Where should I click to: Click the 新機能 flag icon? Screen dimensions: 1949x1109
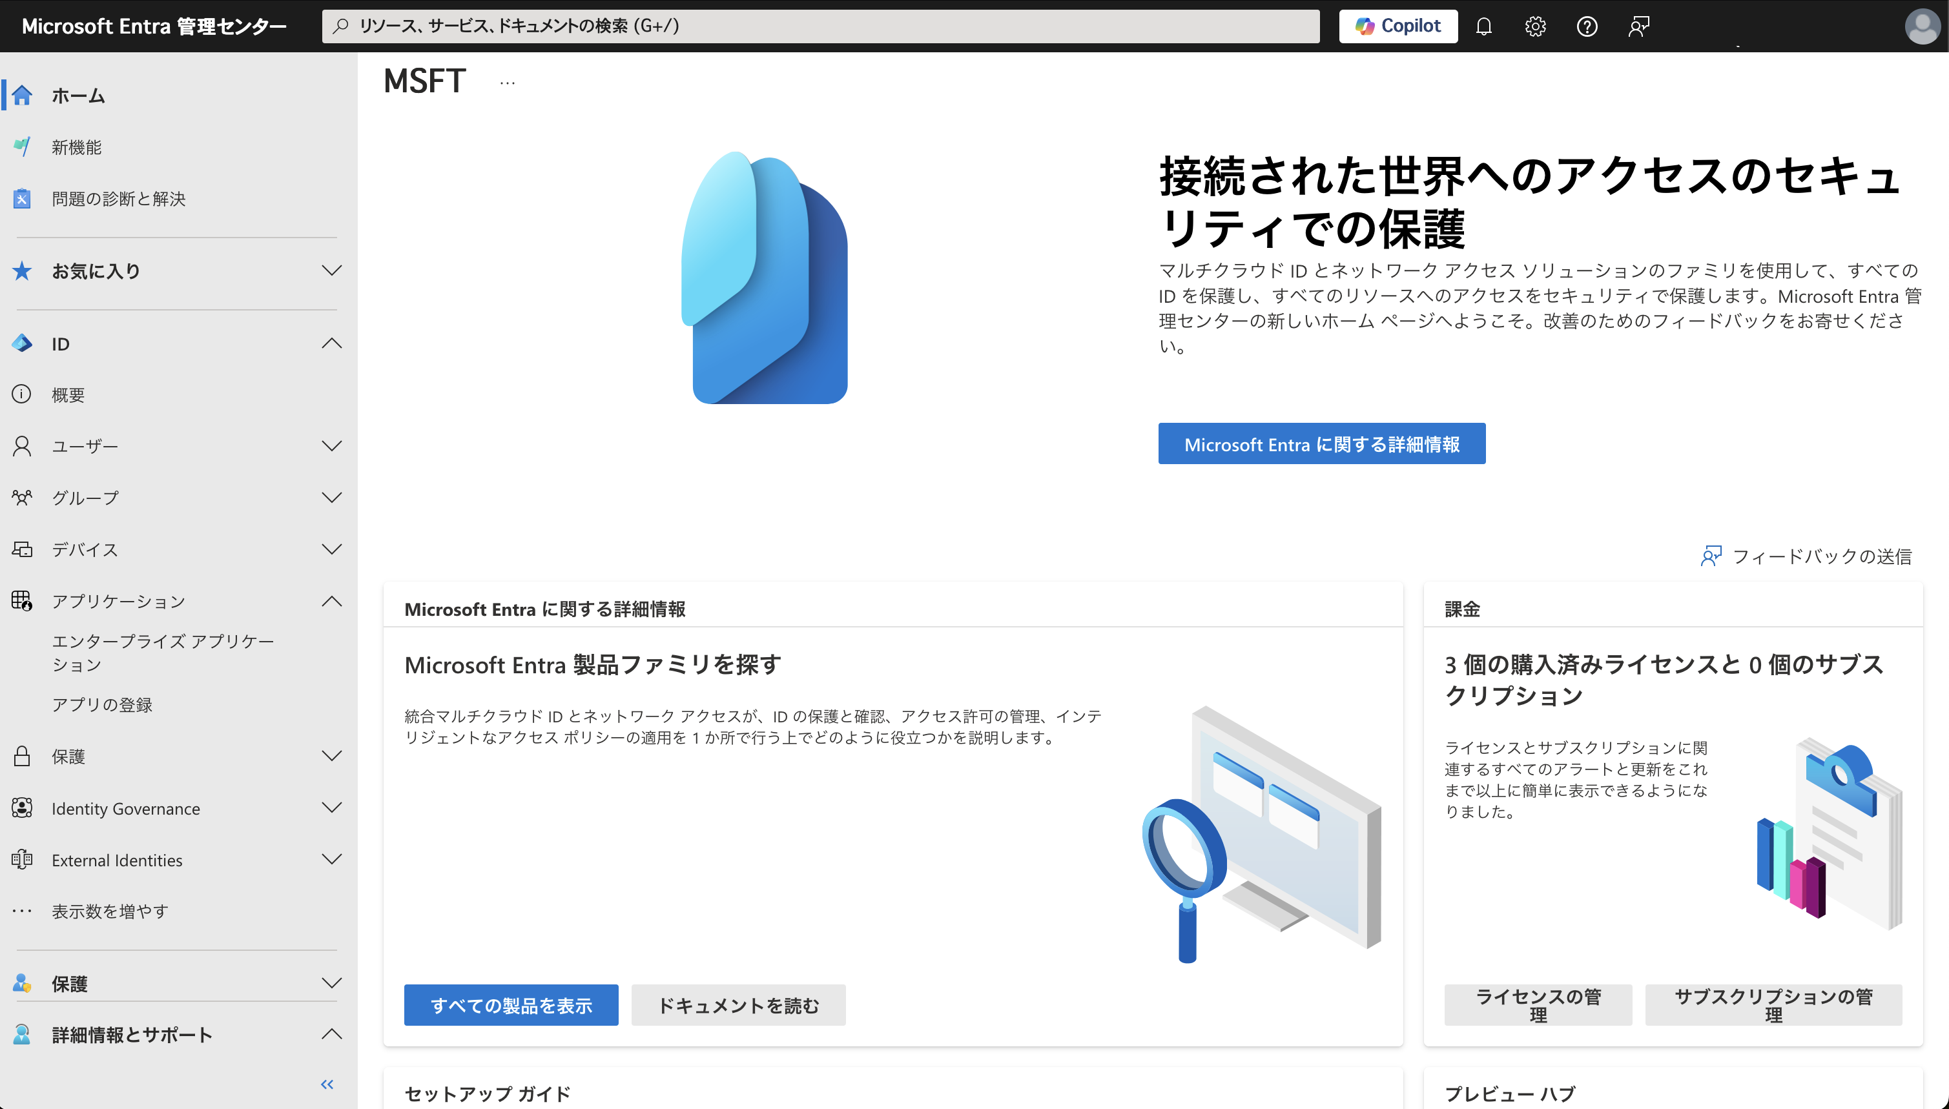pos(22,147)
